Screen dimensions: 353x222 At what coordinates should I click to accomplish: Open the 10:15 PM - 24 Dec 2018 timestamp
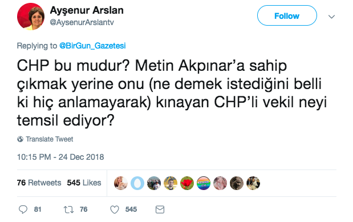click(x=60, y=157)
